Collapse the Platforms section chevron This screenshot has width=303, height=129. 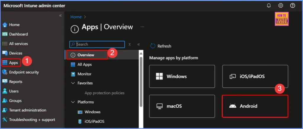[x=73, y=102]
